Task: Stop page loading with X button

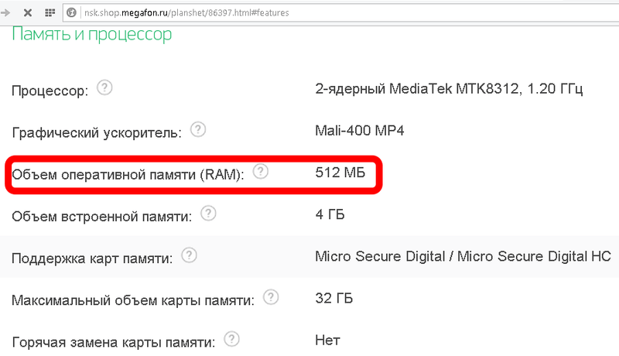Action: tap(27, 13)
